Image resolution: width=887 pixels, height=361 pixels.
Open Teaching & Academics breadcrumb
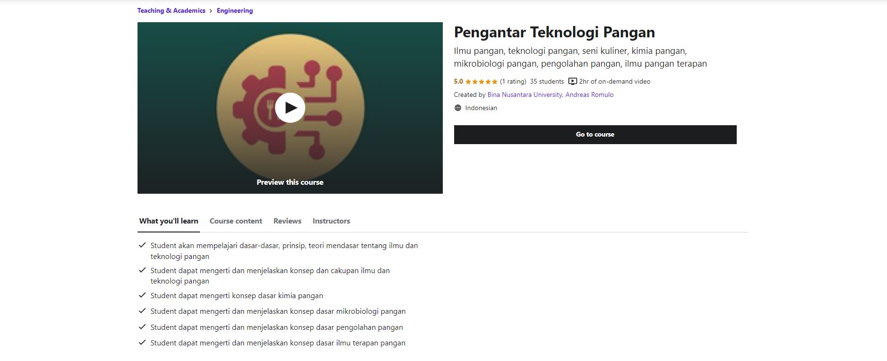point(171,10)
